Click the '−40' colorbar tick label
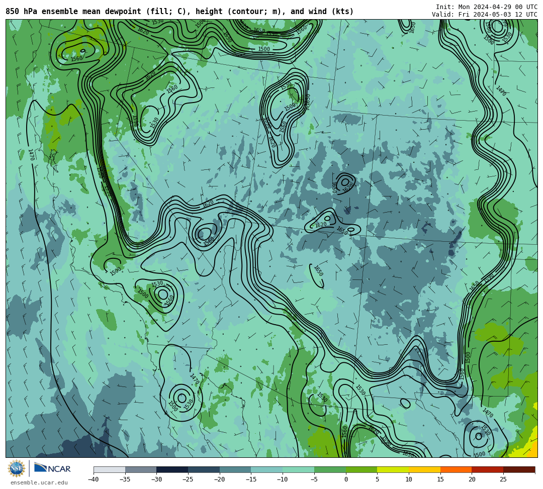The image size is (543, 489). pos(93,479)
